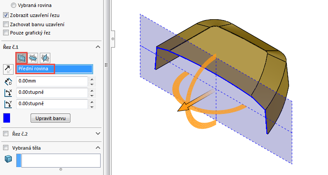This screenshot has width=328, height=175.
Task: Click the Vybraná těla section title
Action: point(26,148)
